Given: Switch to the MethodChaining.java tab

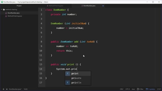Looking at the screenshot, I should [x=56, y=6].
